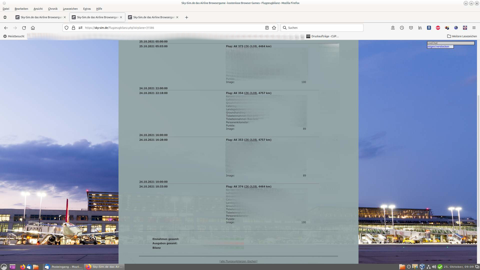This screenshot has height=270, width=480.
Task: Open a new browser tab
Action: pyautogui.click(x=186, y=17)
